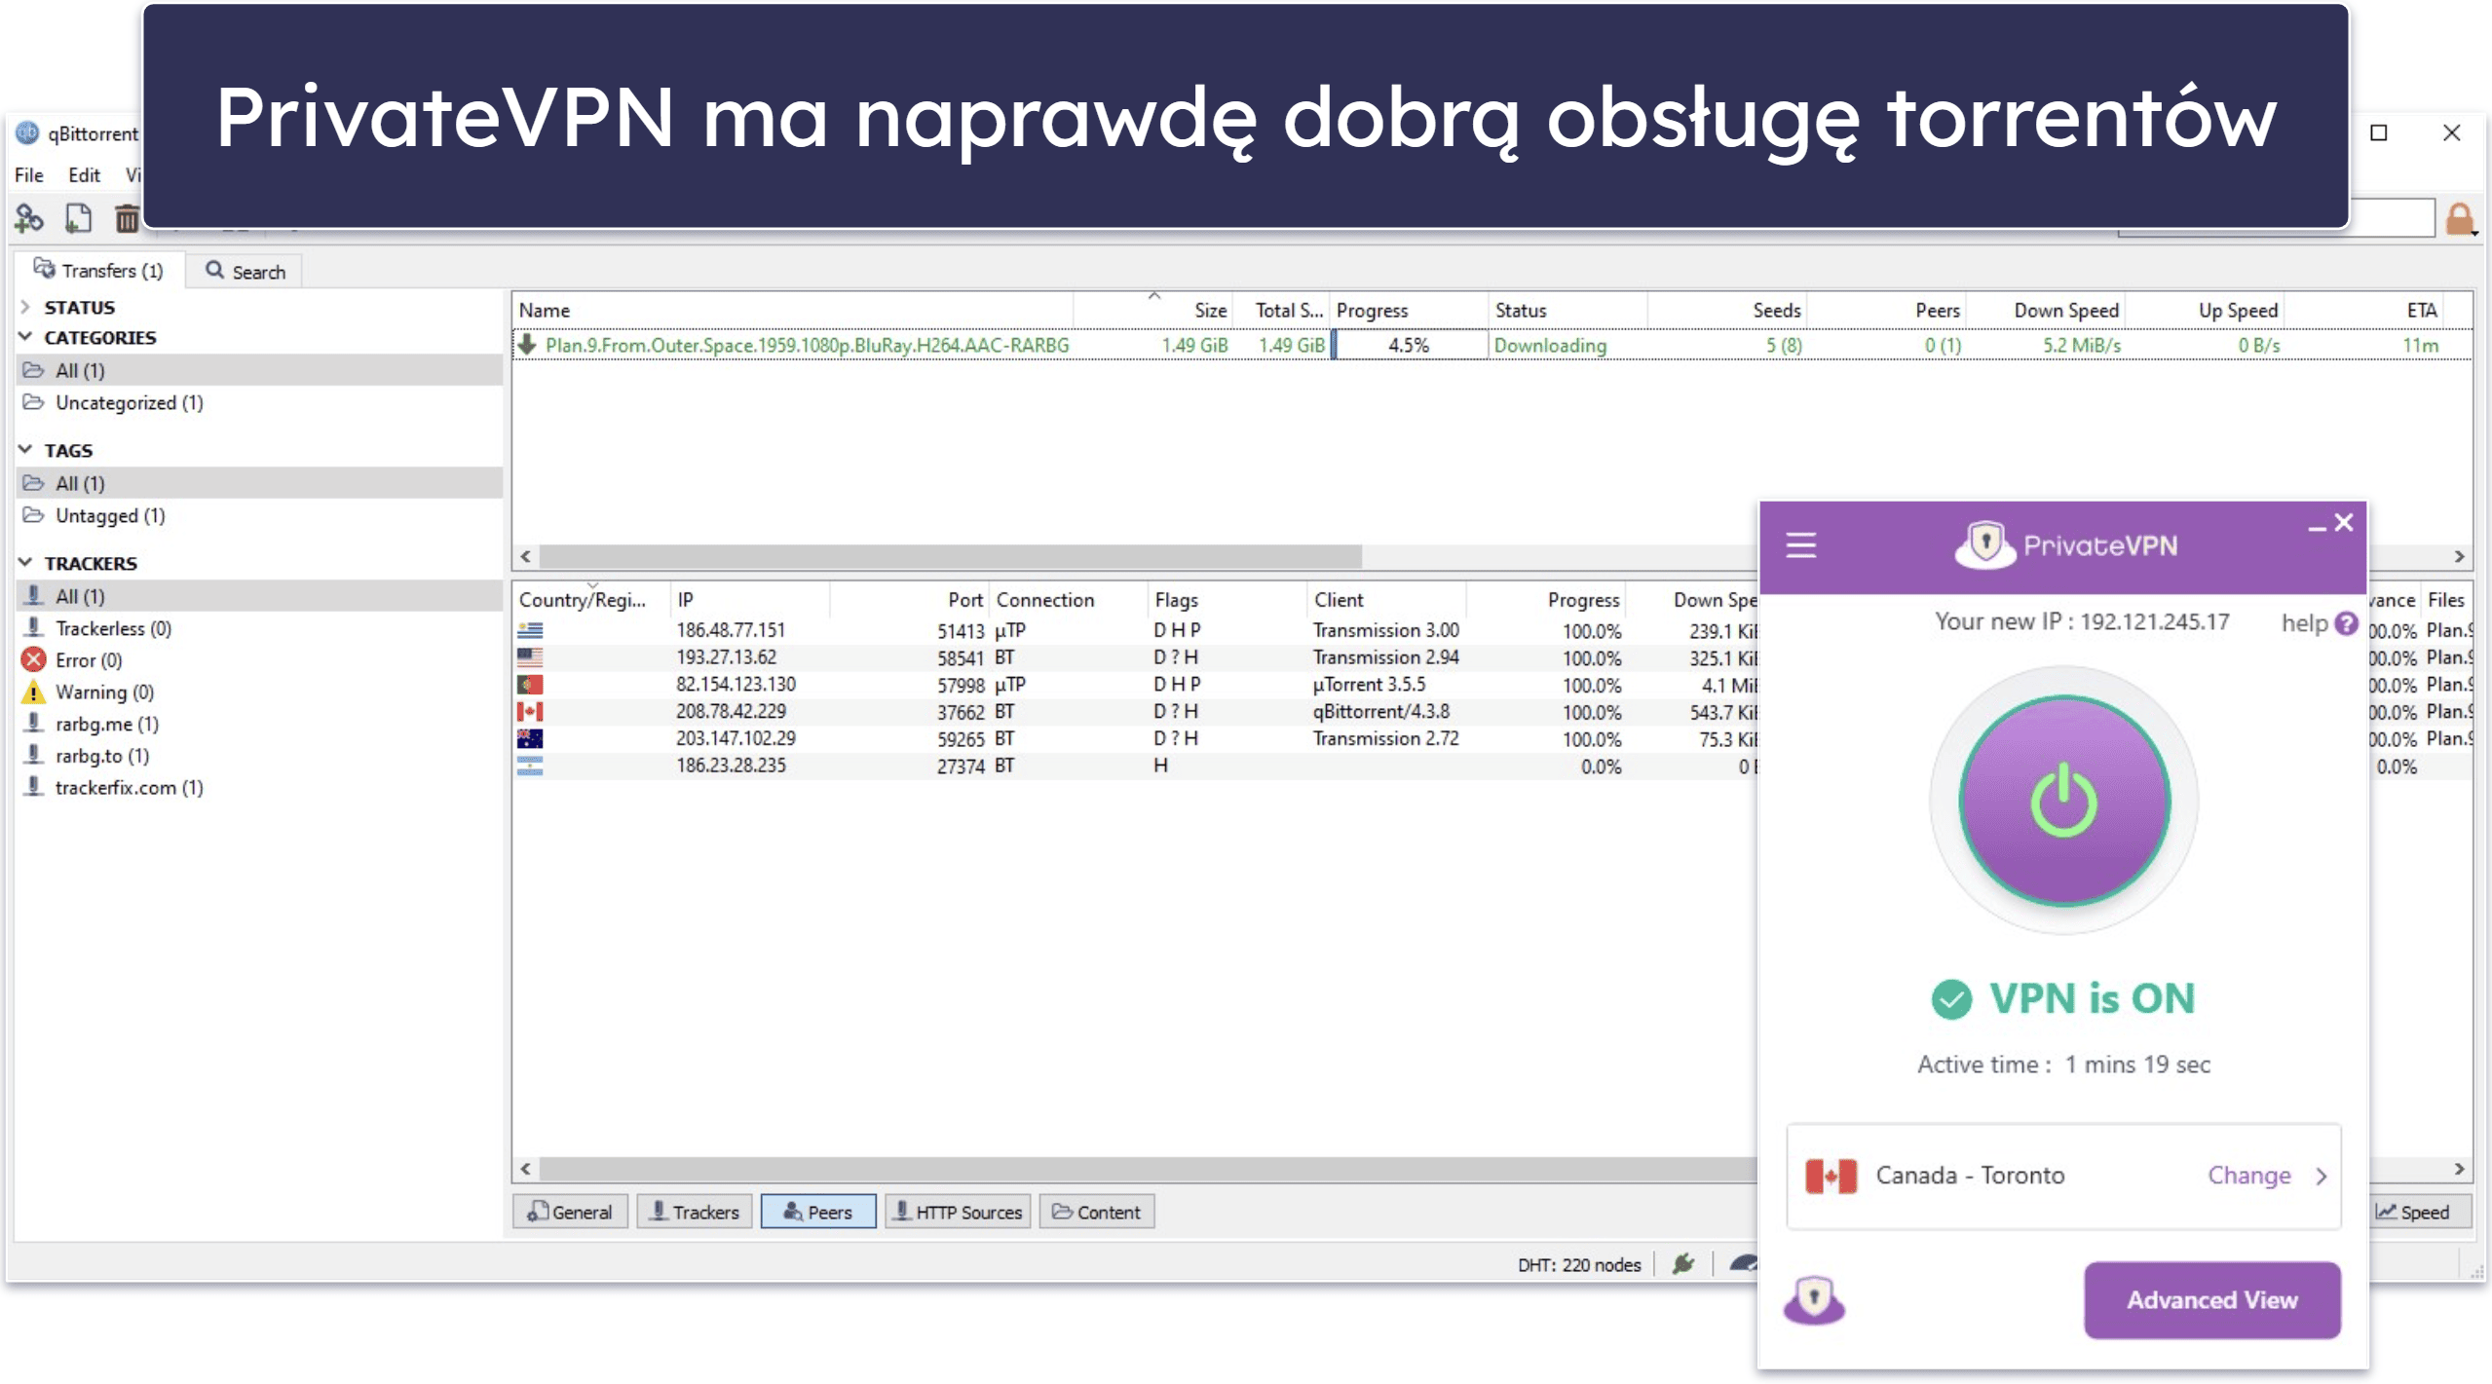Open the PrivateVPN hamburger menu
Image resolution: width=2492 pixels, height=1384 pixels.
click(1800, 545)
